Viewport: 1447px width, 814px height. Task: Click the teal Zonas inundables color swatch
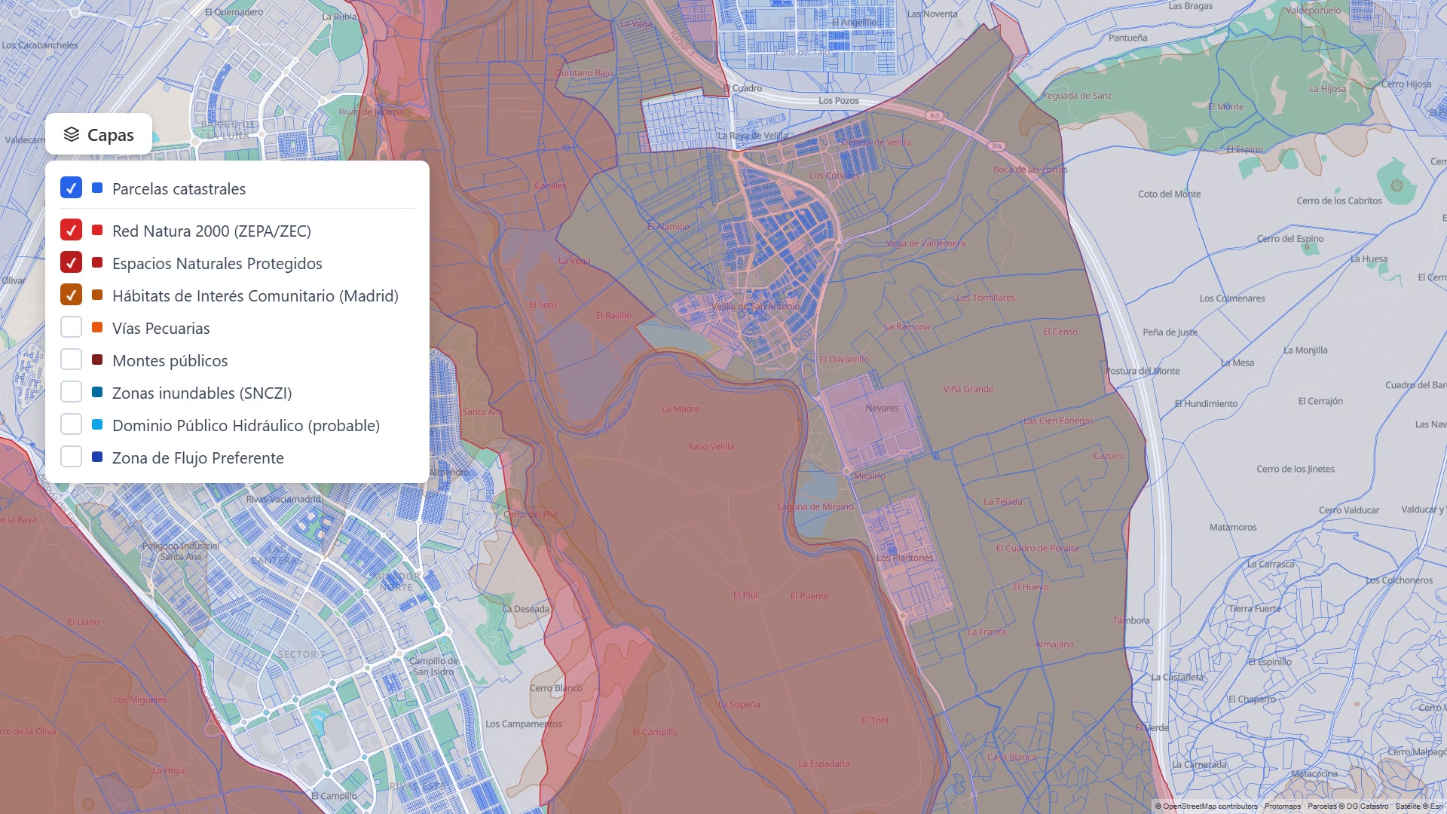[97, 392]
